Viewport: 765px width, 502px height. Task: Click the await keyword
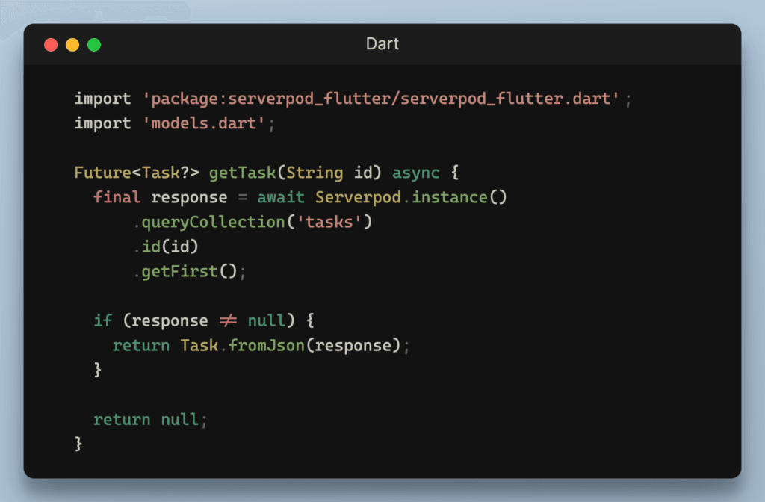coord(281,197)
